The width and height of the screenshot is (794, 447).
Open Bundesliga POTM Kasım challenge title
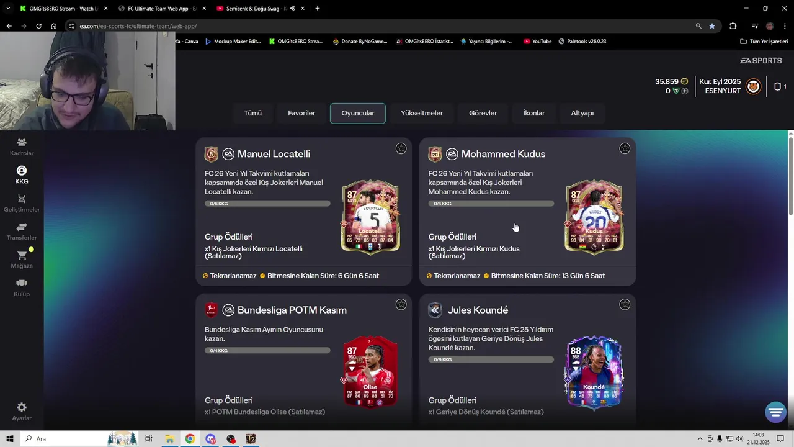click(292, 310)
